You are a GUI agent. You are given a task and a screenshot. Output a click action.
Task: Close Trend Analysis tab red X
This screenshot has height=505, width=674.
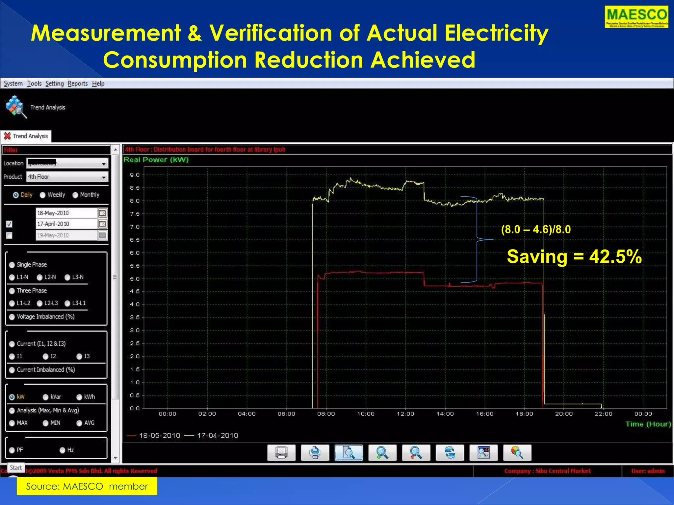(x=7, y=136)
